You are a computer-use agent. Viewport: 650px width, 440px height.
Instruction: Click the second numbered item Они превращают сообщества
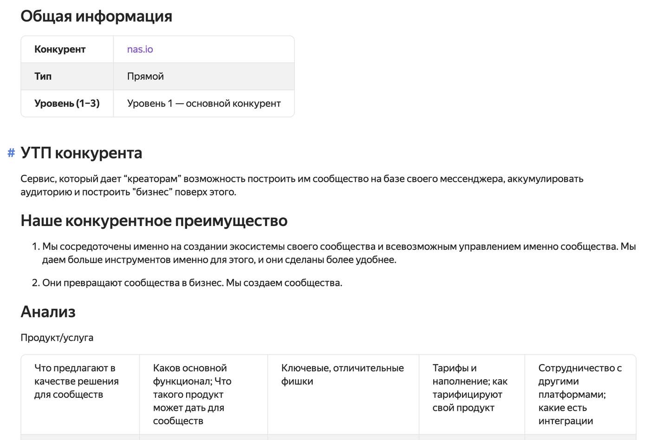pos(192,283)
